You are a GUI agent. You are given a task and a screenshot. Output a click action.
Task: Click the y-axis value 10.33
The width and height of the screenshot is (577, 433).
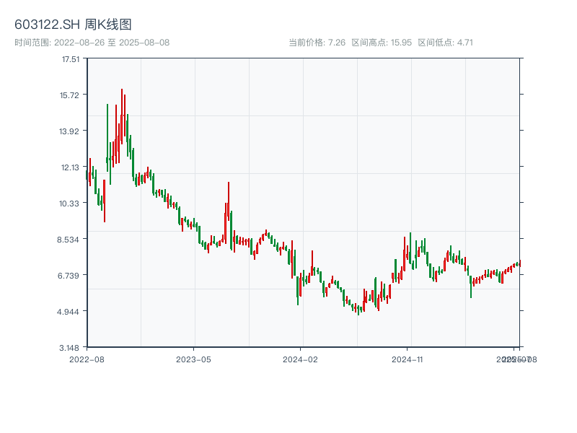point(69,204)
